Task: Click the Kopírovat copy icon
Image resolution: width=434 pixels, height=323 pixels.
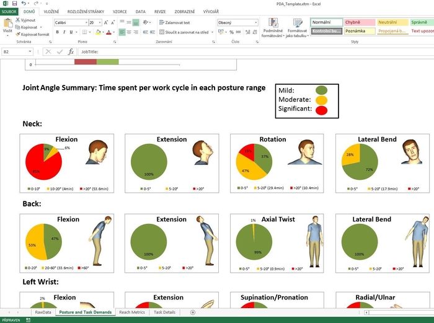Action: [18, 27]
